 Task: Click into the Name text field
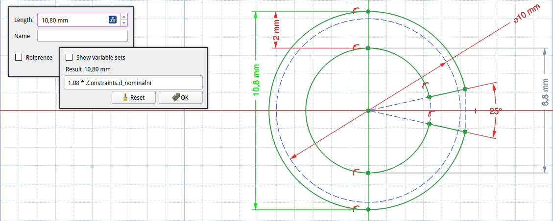click(x=82, y=36)
